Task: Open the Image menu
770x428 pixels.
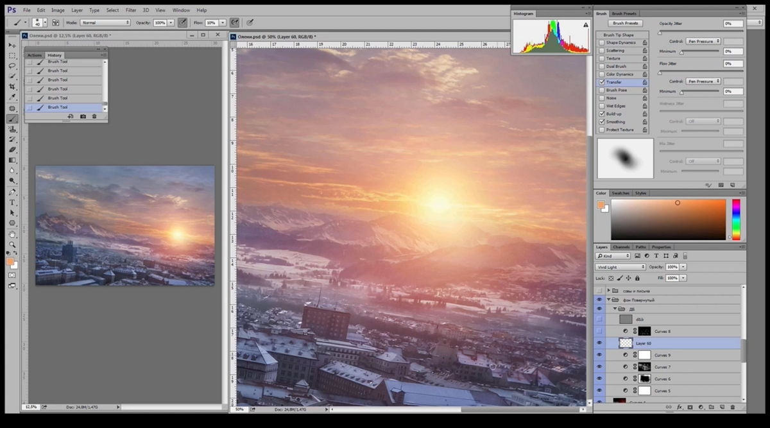Action: pos(58,10)
